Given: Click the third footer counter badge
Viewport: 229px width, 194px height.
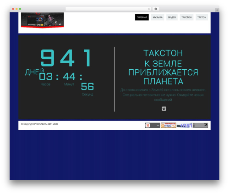Looking at the screenshot, I should 185,125.
